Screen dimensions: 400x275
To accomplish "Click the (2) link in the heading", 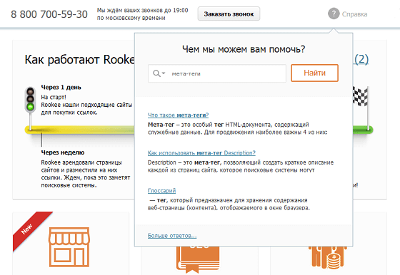I will 361,59.
